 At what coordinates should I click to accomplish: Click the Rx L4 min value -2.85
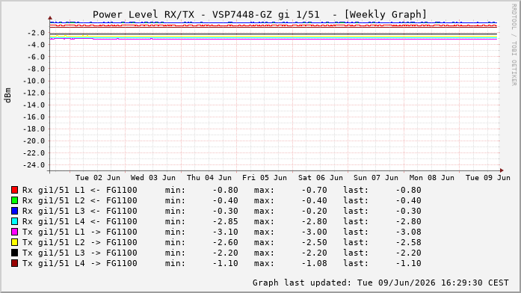(x=225, y=221)
